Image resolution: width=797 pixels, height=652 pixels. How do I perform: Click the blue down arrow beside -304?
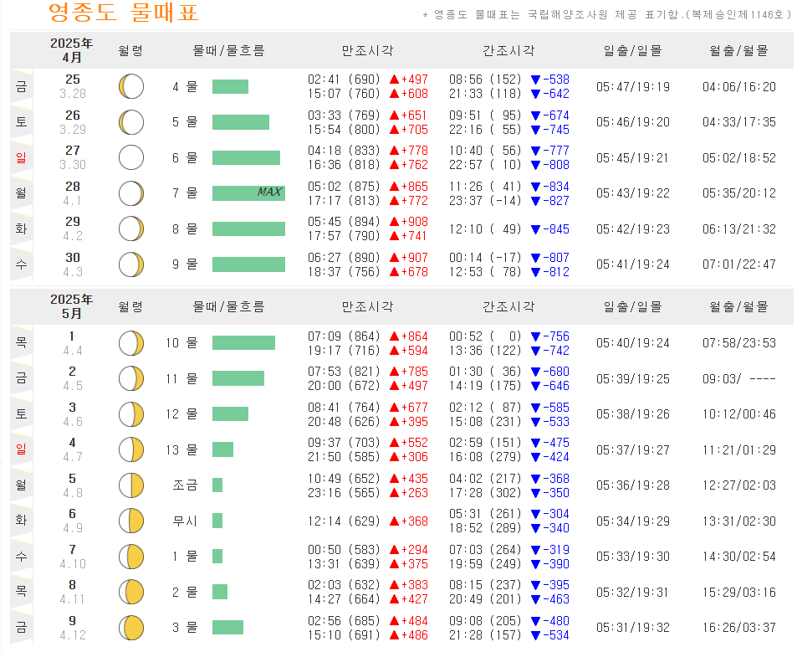[x=536, y=514]
